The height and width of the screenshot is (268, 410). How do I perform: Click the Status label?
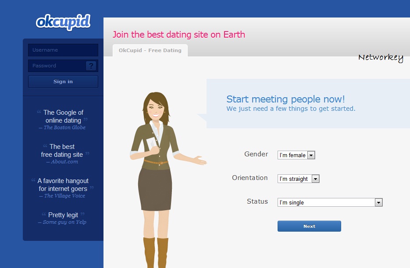pos(257,201)
